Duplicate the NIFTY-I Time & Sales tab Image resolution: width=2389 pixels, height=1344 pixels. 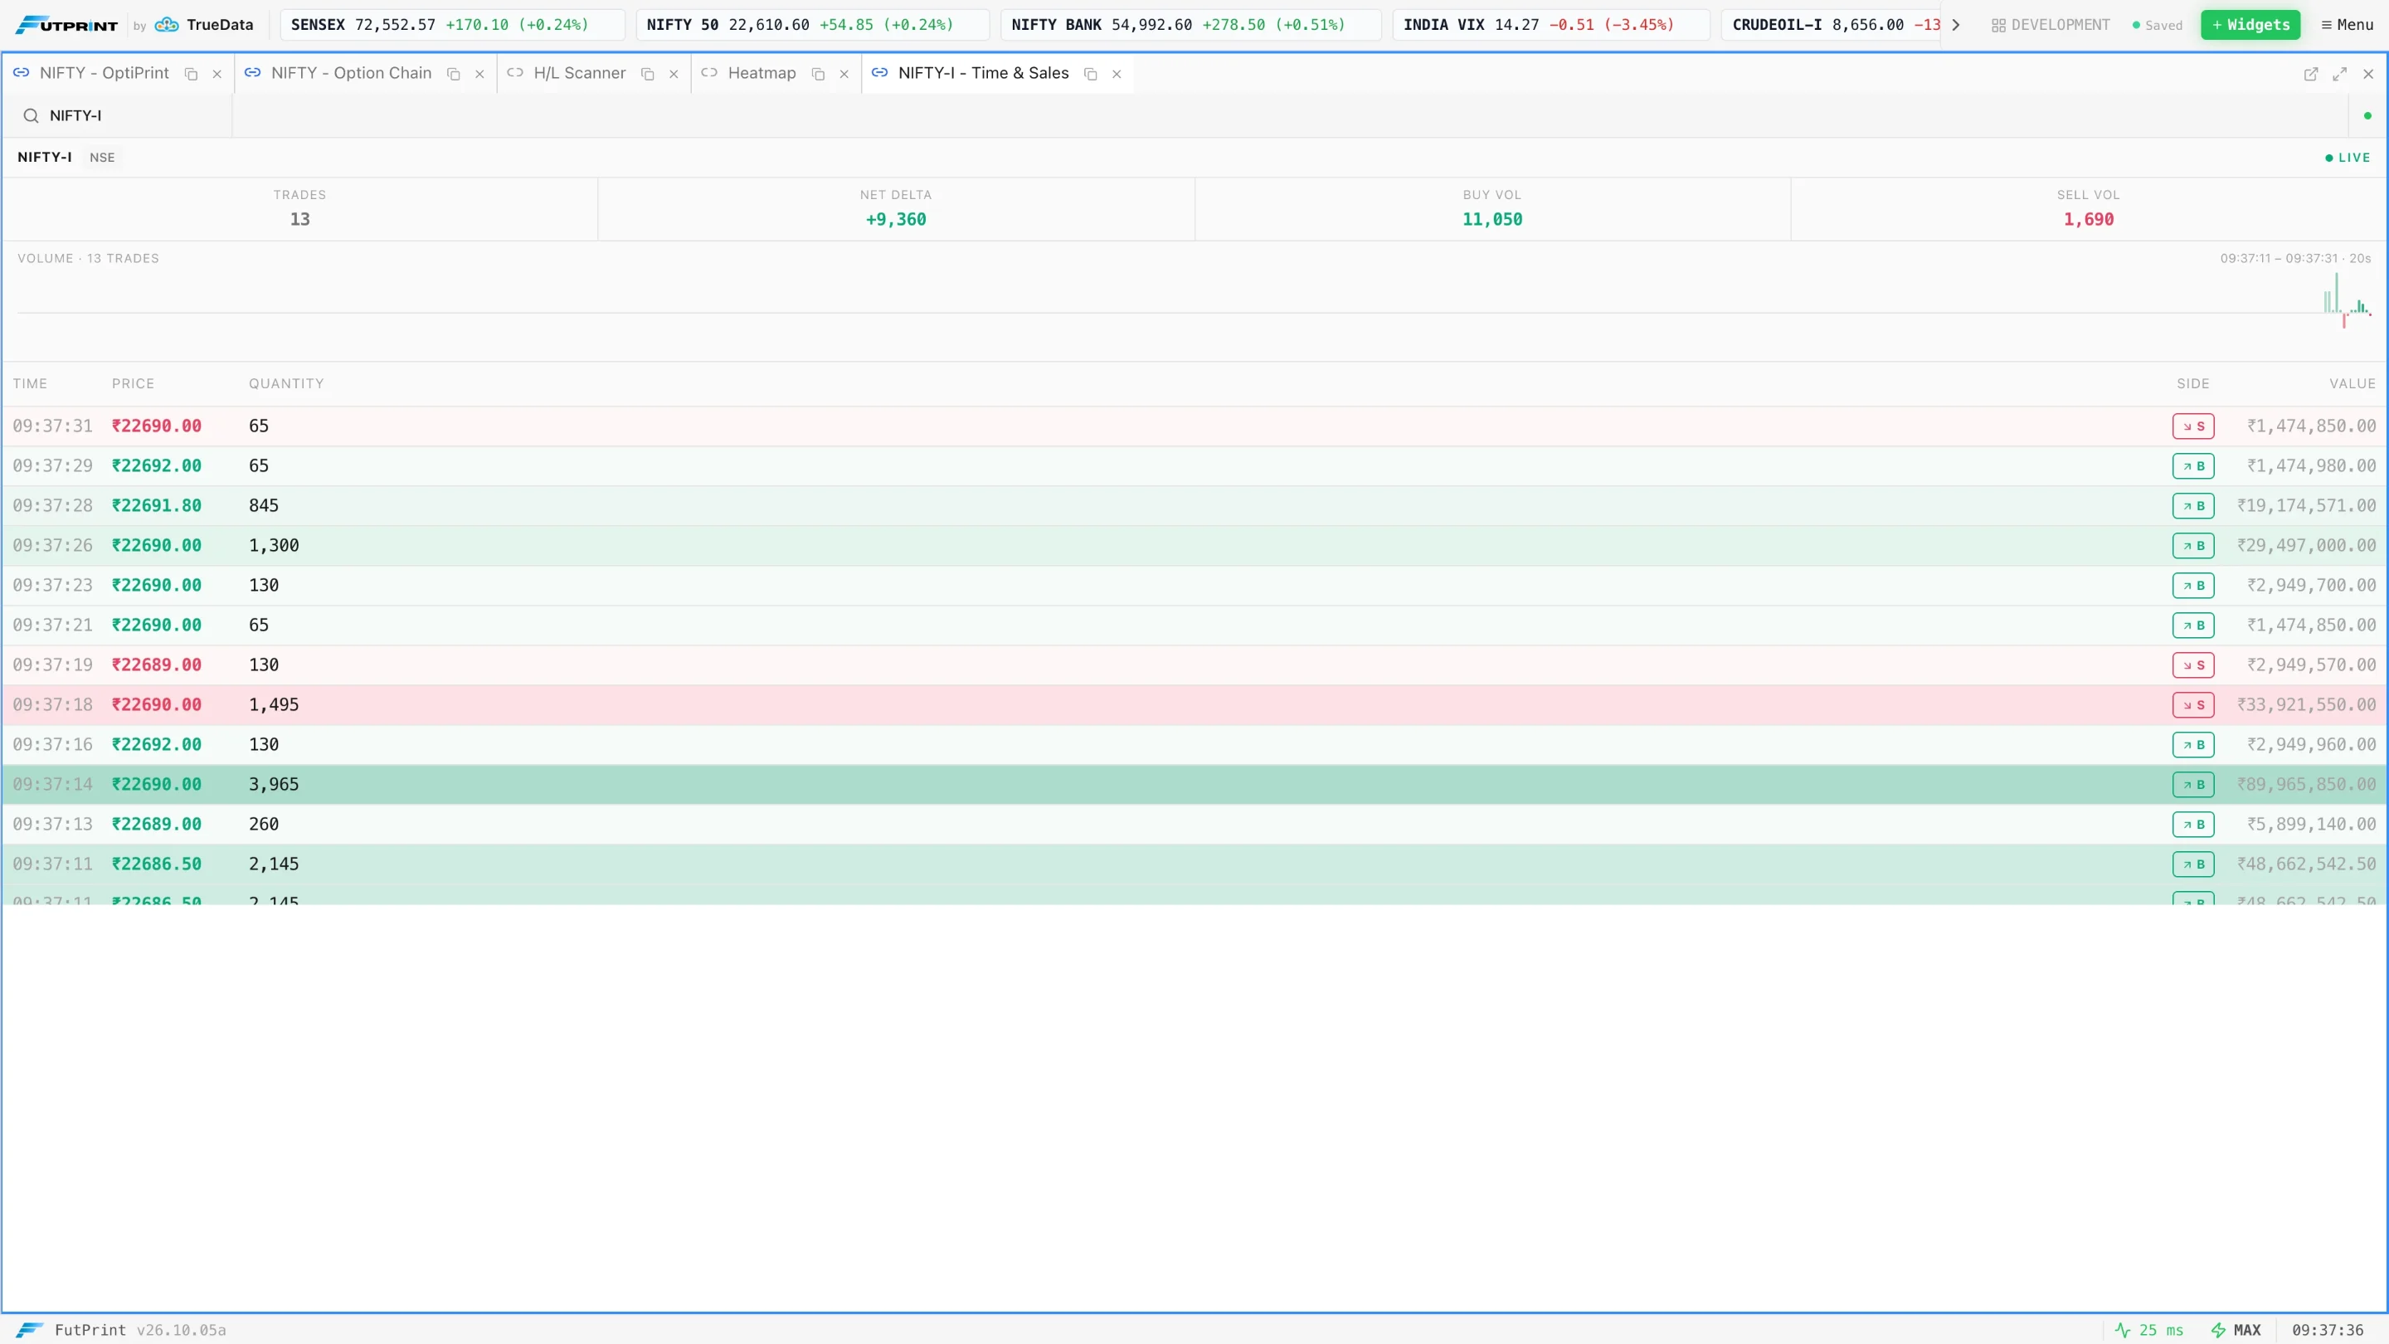click(x=1091, y=74)
